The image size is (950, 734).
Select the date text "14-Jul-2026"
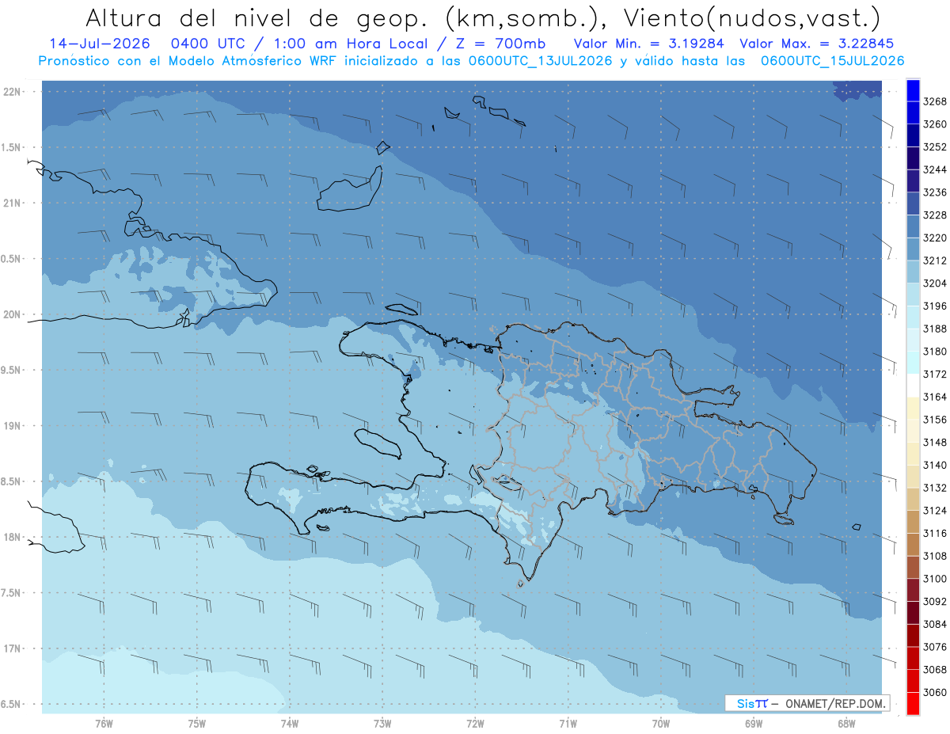99,44
